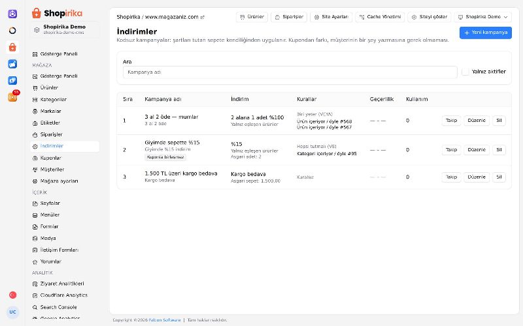Click the Kuponla birleşmez badge
The height and width of the screenshot is (326, 523).
coord(165,157)
